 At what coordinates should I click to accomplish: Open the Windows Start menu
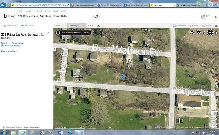[x=4, y=132]
